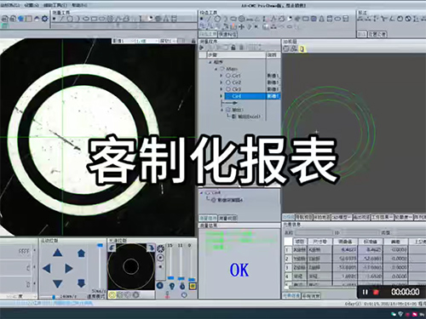This screenshot has height=319, width=426.
Task: Click the first tray icon in taskbar
Action: point(394,314)
